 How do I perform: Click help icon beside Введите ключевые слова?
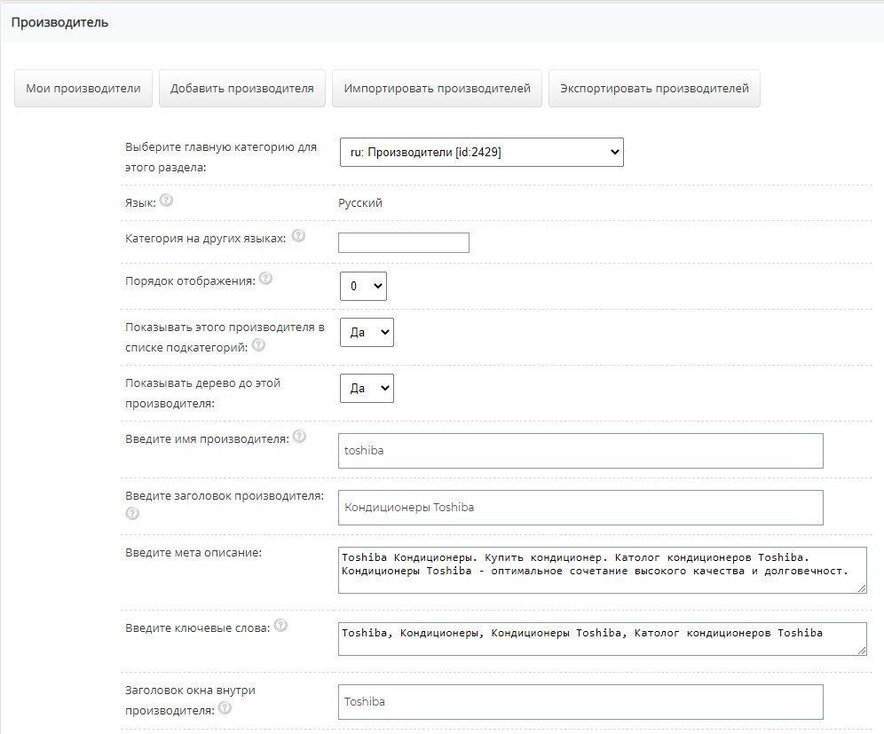pos(280,626)
